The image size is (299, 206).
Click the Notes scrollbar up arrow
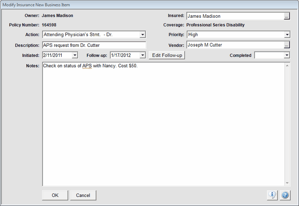[x=287, y=66]
